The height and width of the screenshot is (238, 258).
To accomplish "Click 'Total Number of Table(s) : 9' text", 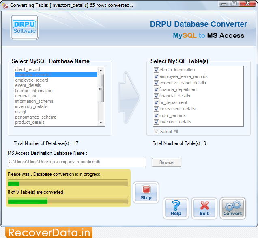I will 179,143.
